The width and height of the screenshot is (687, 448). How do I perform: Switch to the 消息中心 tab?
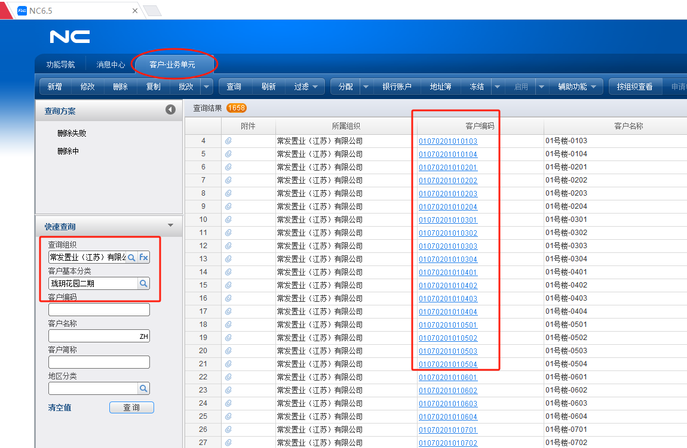(x=111, y=65)
